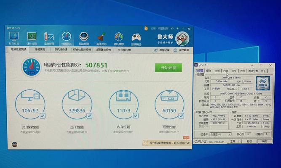Switch to the PC performance test tab
Image resolution: width=281 pixels, height=168 pixels.
pos(19,50)
